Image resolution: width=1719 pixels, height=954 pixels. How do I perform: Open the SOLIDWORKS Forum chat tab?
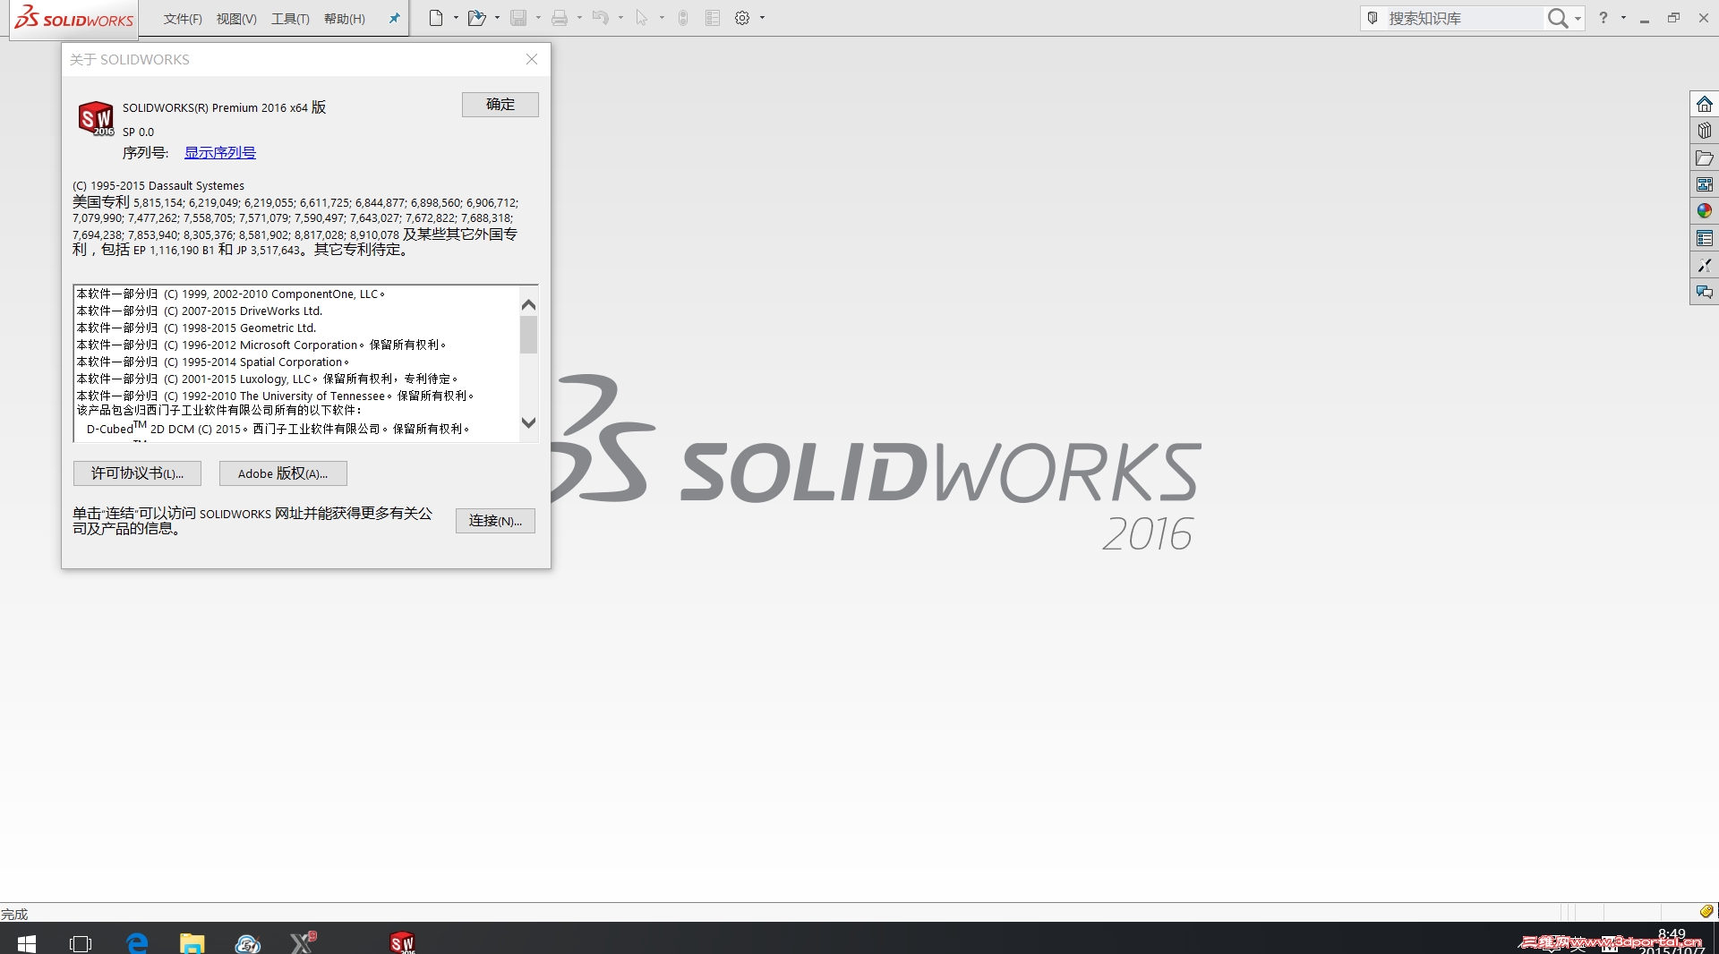1705,292
